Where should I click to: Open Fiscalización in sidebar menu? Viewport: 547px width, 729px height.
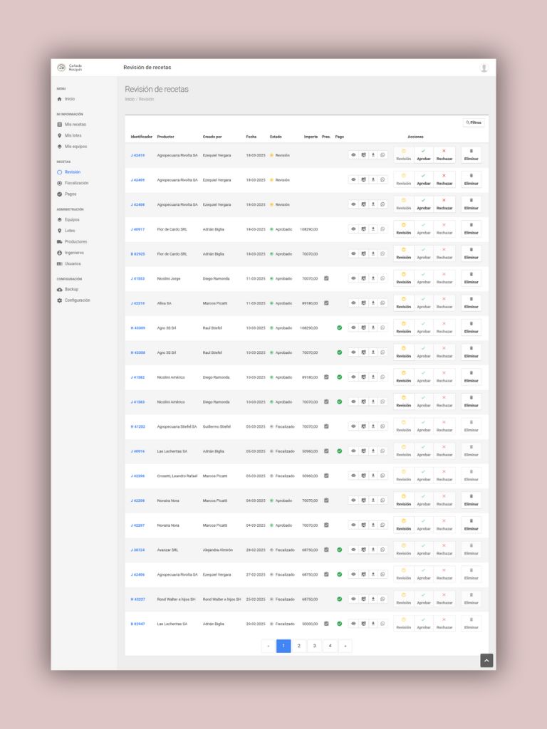point(76,183)
